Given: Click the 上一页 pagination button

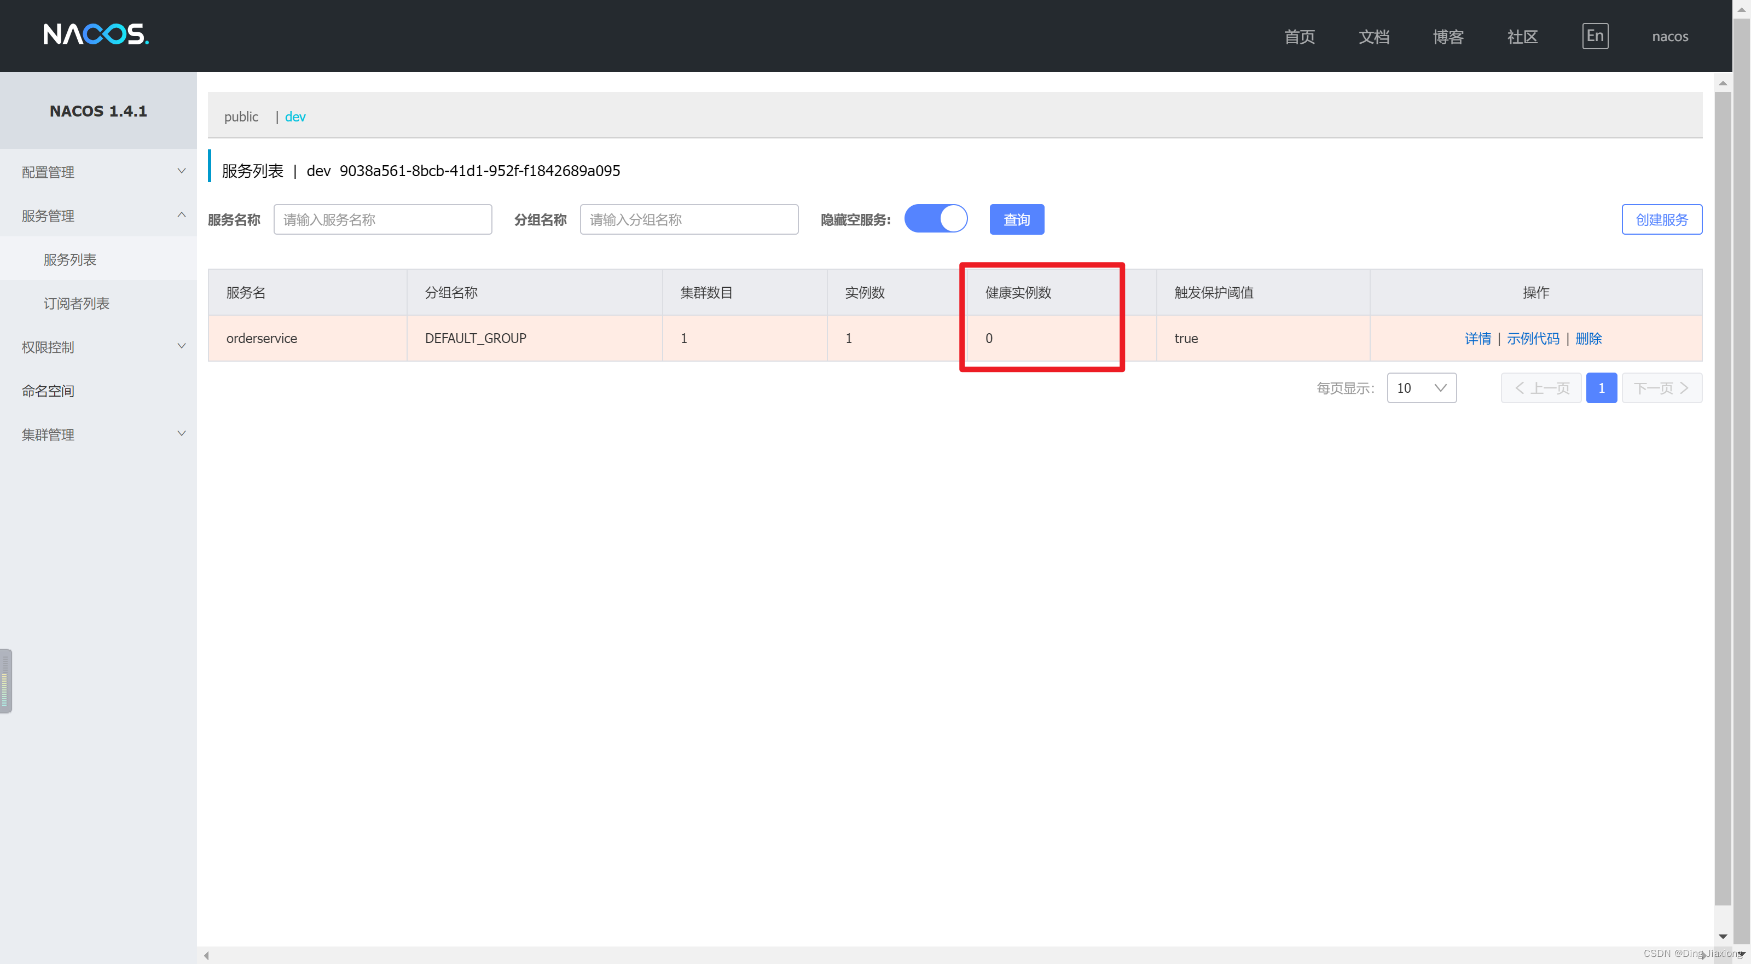Looking at the screenshot, I should [x=1541, y=387].
